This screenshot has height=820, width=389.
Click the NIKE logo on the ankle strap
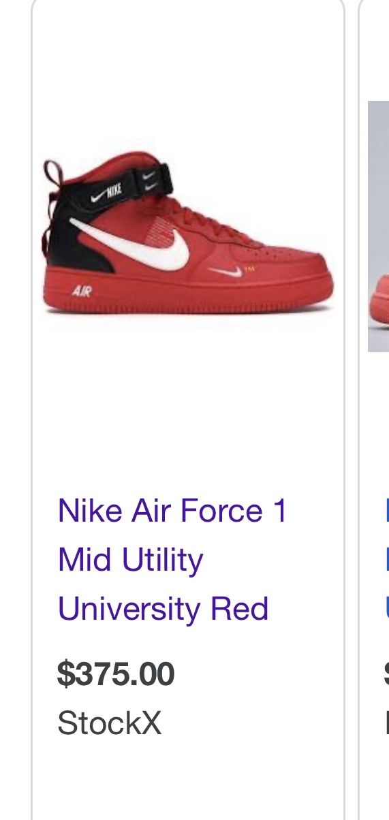(x=108, y=191)
